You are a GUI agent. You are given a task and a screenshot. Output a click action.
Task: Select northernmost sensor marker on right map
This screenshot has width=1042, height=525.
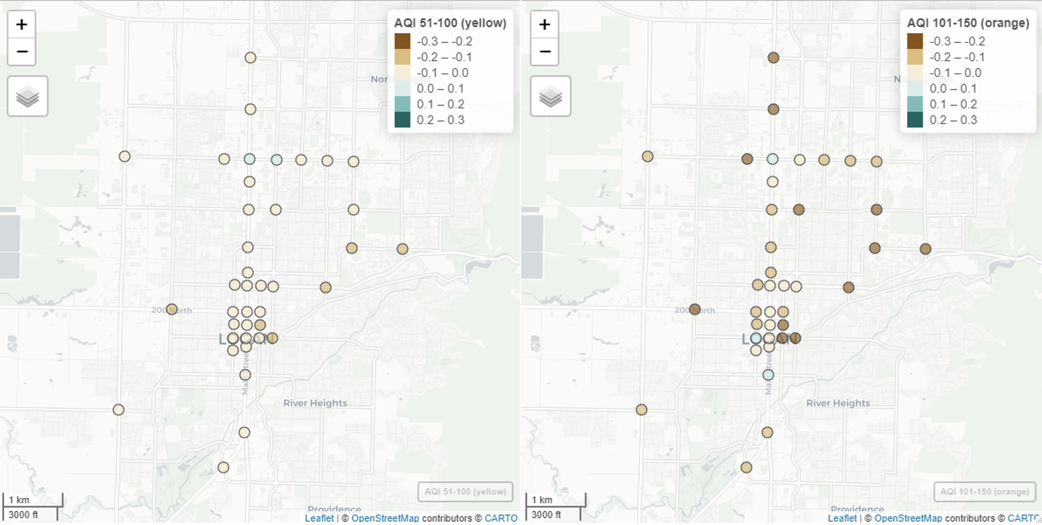click(x=773, y=57)
